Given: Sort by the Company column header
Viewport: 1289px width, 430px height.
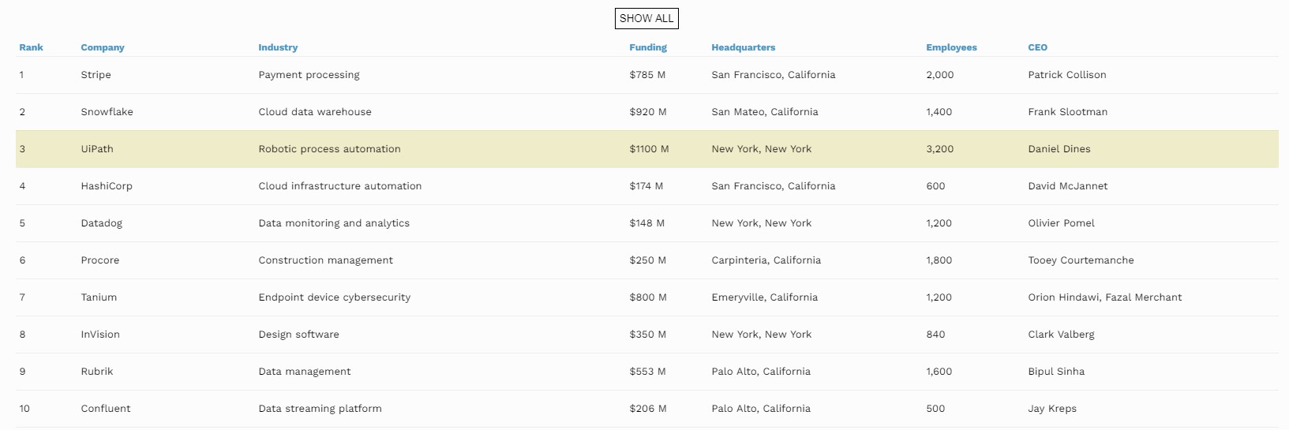Looking at the screenshot, I should [103, 47].
